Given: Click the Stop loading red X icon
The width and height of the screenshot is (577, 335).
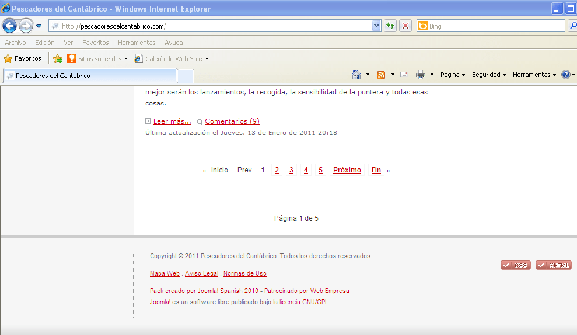Looking at the screenshot, I should (x=405, y=26).
